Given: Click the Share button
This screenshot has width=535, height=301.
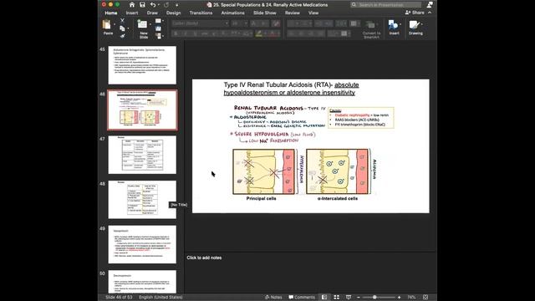Looking at the screenshot, I should 415,13.
